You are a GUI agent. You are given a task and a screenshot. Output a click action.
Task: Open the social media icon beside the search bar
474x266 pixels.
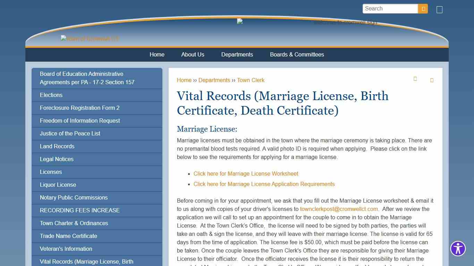pos(439,9)
